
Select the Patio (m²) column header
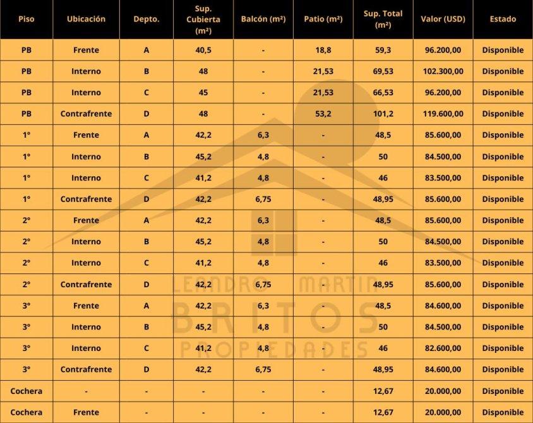tap(323, 19)
